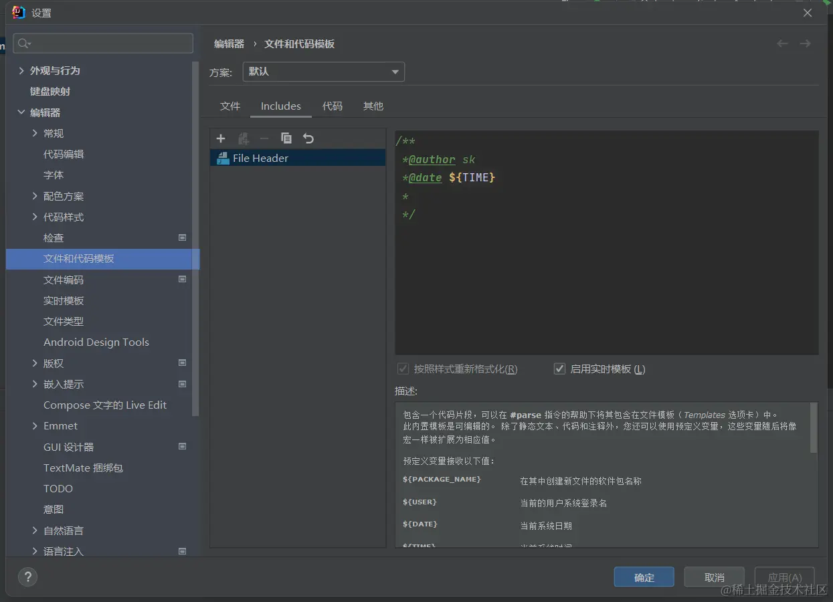Viewport: 833px width, 602px height.
Task: Select 文件和代码模板 in settings tree
Action: point(102,259)
